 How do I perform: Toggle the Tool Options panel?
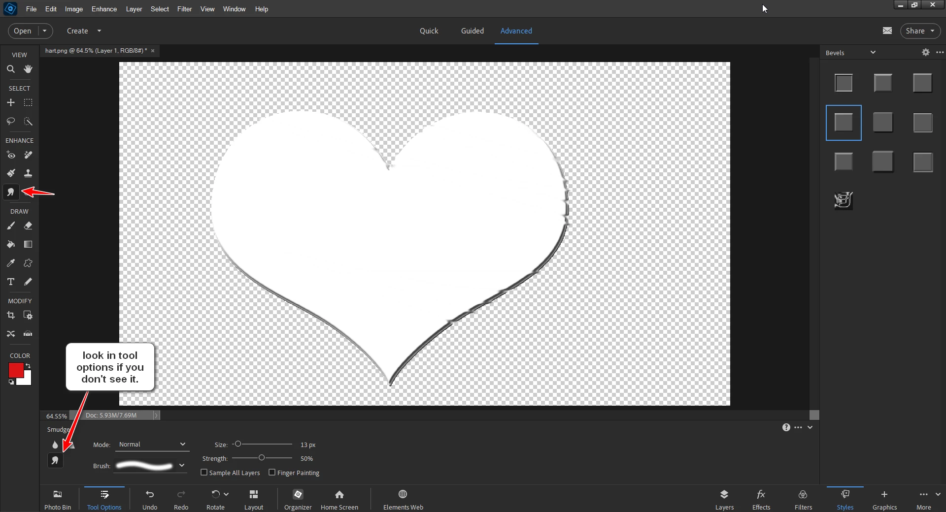(104, 500)
